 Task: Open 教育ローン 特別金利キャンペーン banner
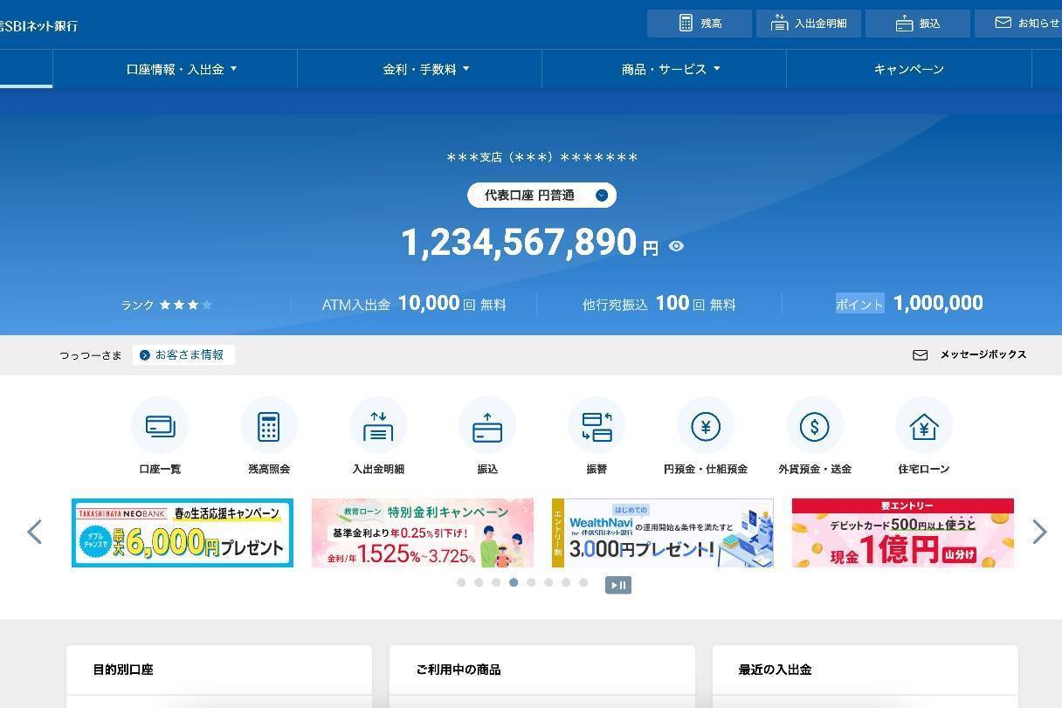pos(423,533)
